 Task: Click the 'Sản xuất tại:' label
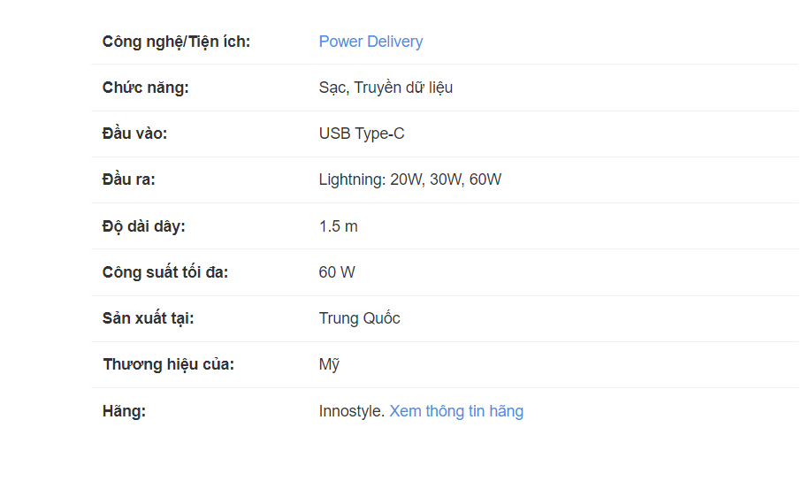149,318
